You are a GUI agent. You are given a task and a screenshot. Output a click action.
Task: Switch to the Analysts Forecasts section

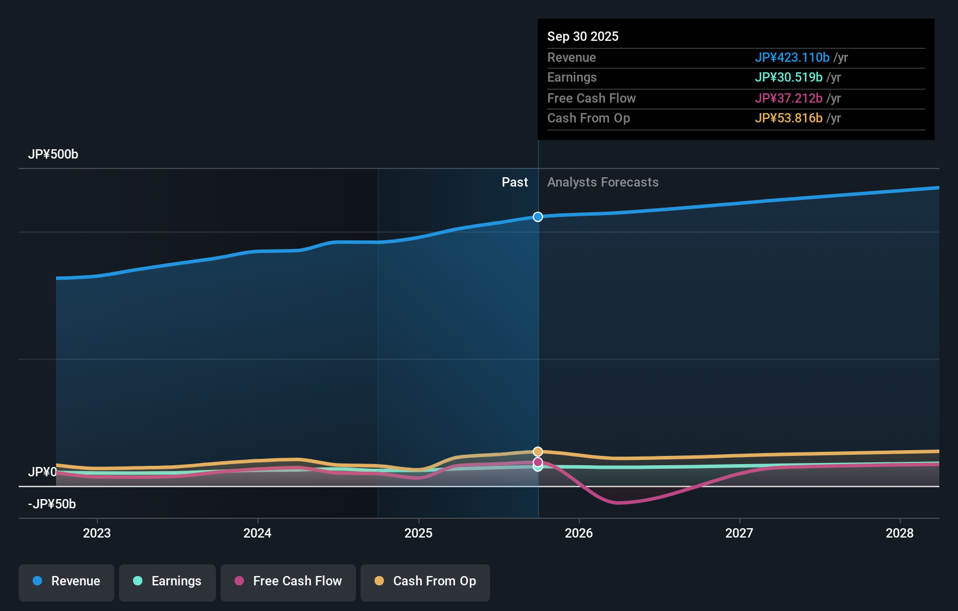click(603, 182)
